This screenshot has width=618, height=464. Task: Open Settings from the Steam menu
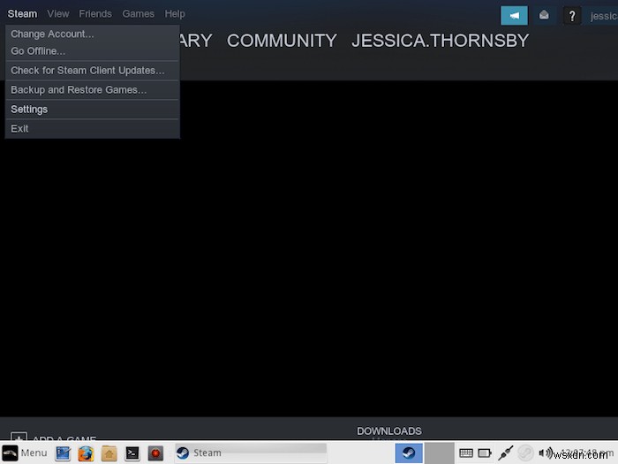[92, 110]
